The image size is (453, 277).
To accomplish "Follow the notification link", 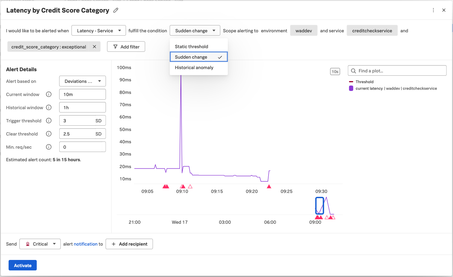I will tap(86, 244).
